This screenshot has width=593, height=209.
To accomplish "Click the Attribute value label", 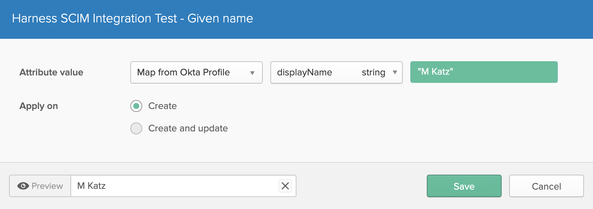I will (51, 72).
